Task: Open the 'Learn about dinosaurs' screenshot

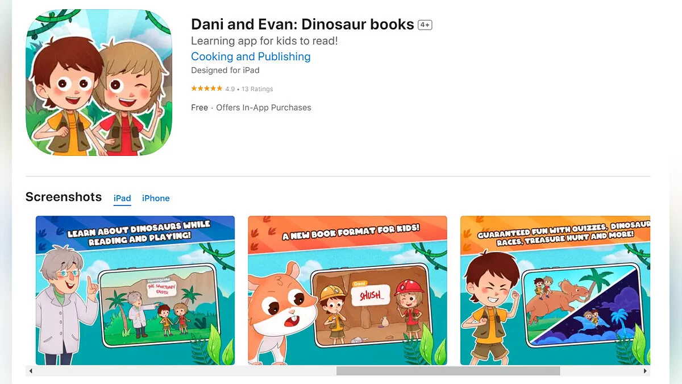Action: (x=135, y=290)
